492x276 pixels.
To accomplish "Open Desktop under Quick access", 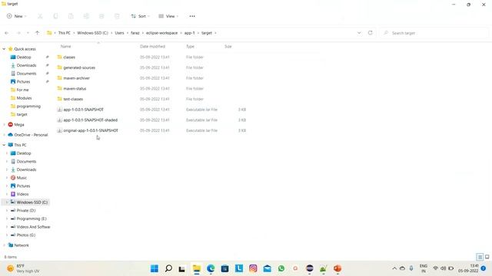I will click(24, 58).
